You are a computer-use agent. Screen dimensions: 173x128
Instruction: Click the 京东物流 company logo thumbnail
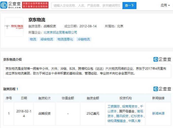point(14,27)
